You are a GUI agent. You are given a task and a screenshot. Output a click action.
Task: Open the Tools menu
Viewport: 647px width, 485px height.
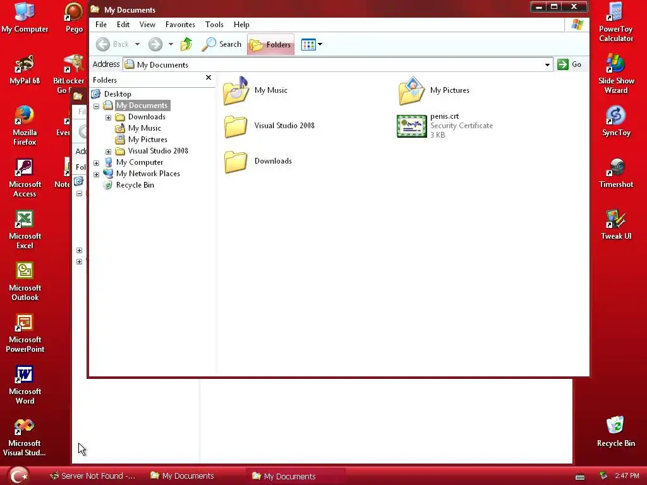(214, 25)
